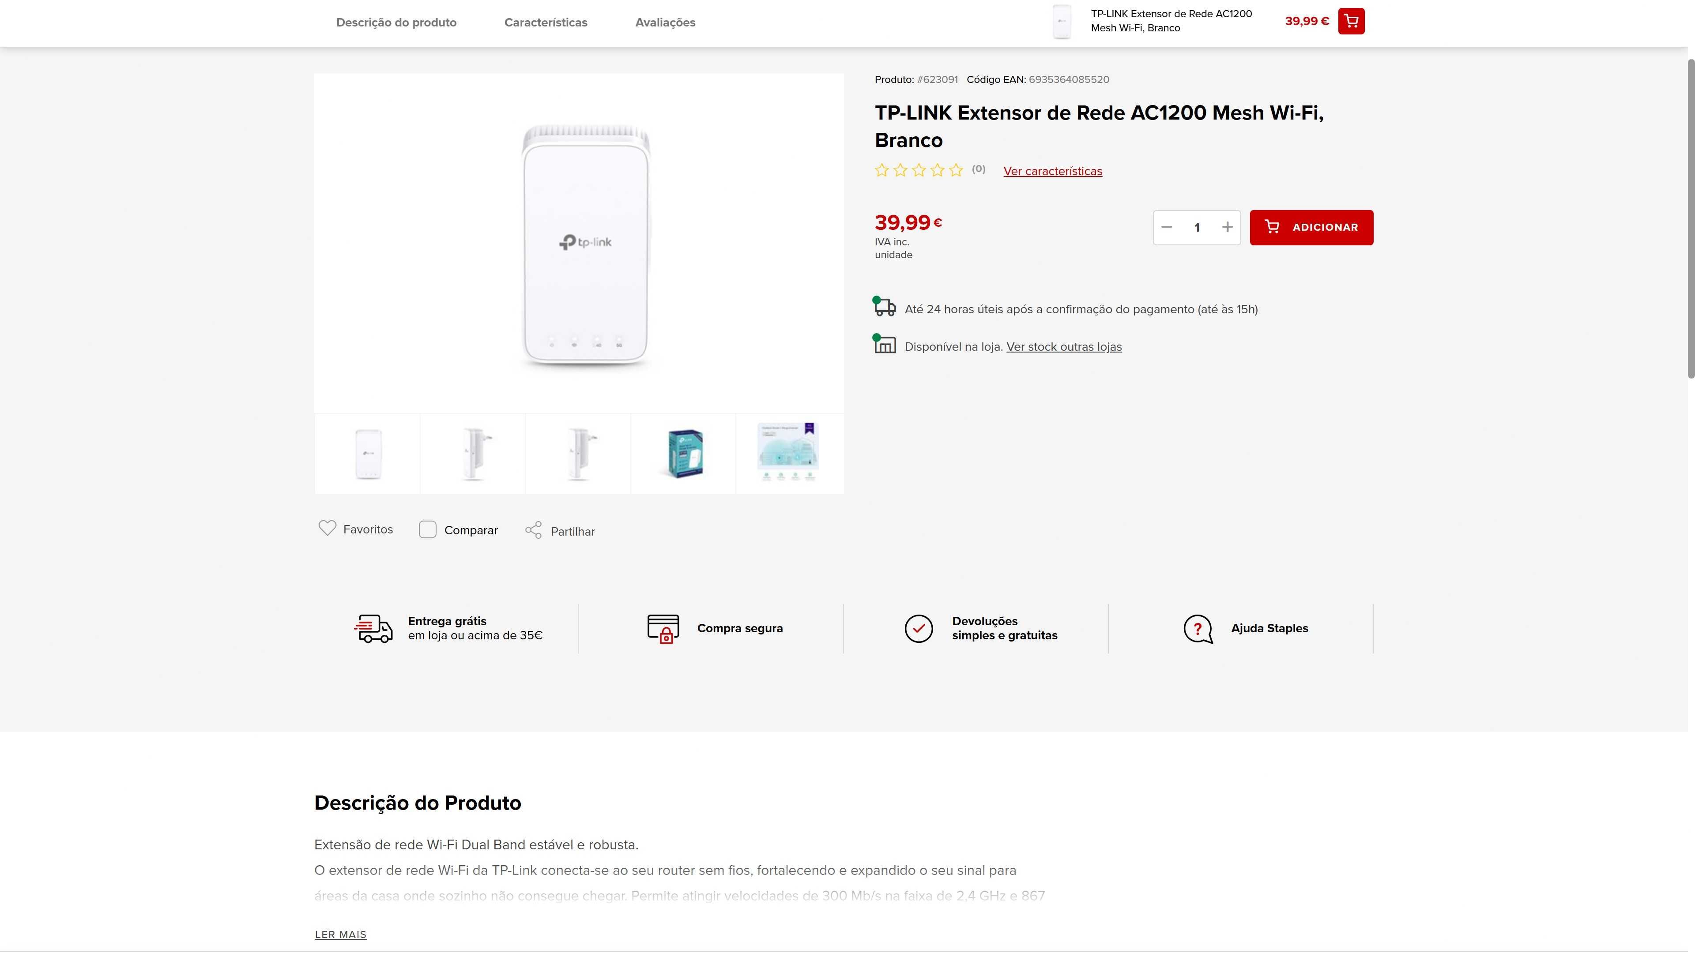
Task: Click the fifth star in the rating
Action: (x=956, y=170)
